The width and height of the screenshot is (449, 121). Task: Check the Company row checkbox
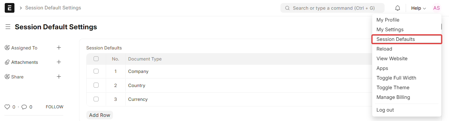point(96,71)
